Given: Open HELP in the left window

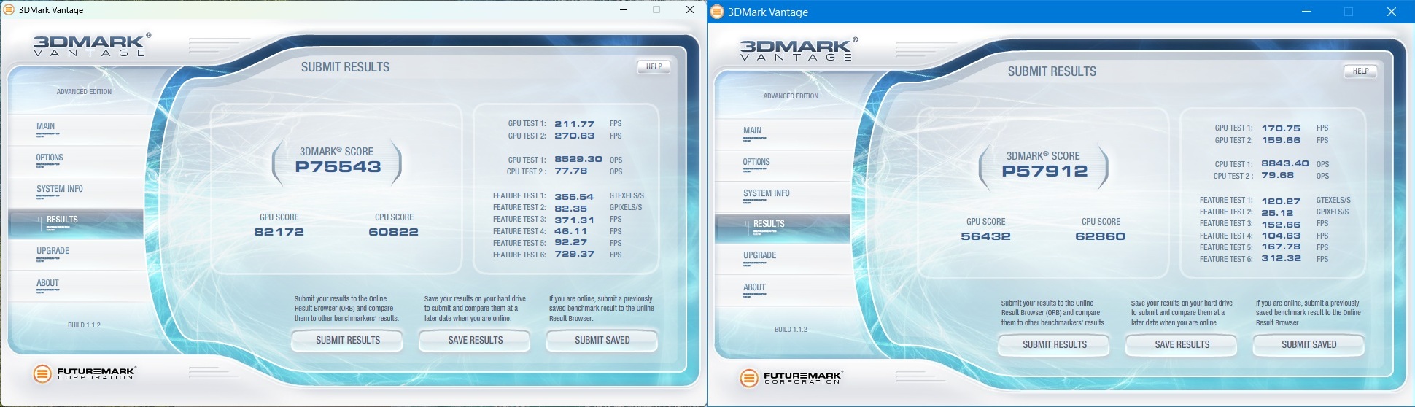Looking at the screenshot, I should 654,66.
